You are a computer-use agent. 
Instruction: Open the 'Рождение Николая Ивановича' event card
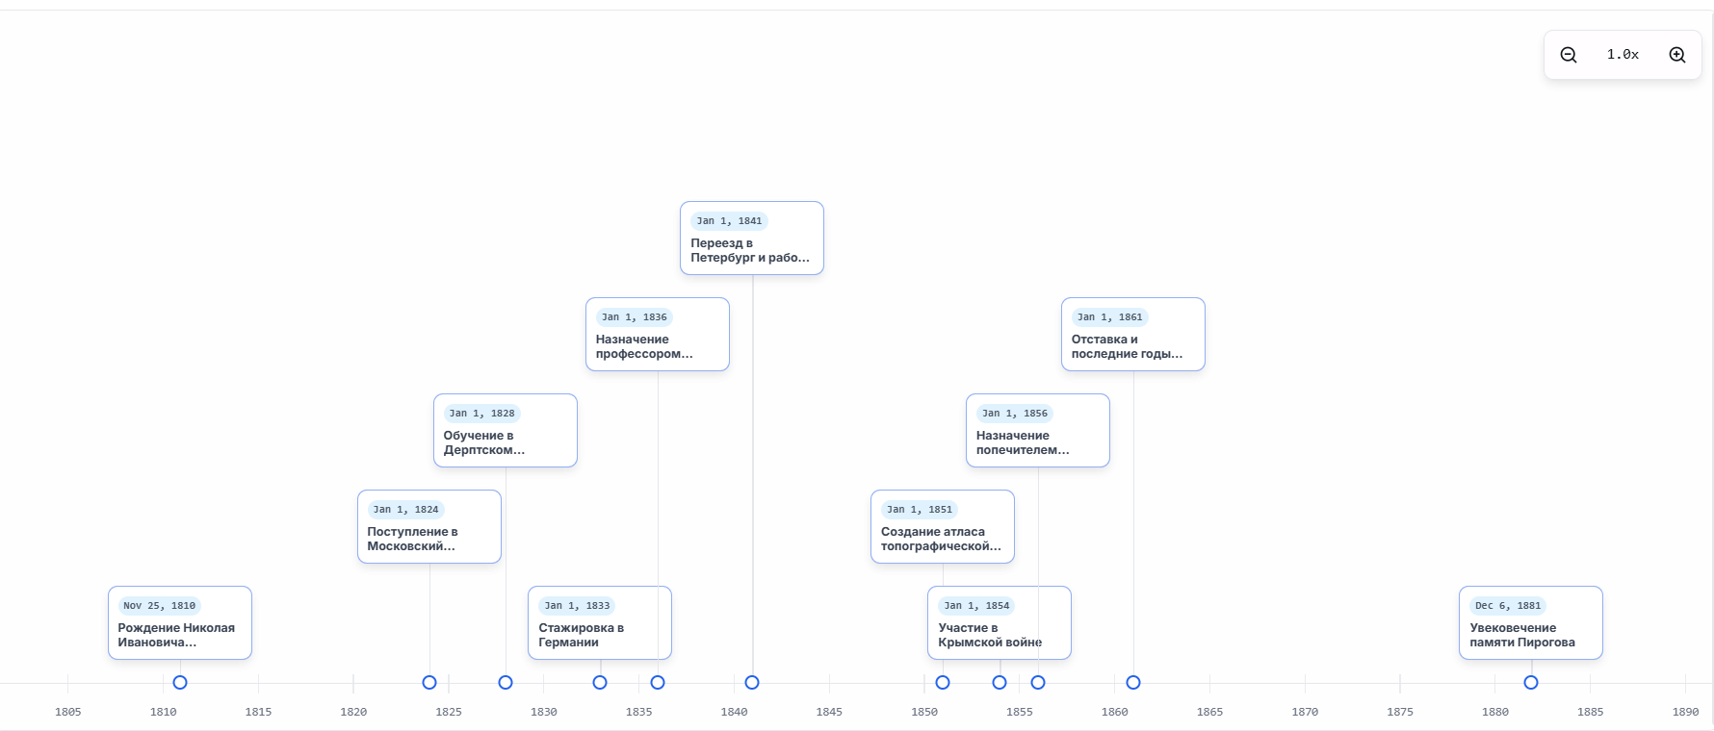click(x=180, y=623)
